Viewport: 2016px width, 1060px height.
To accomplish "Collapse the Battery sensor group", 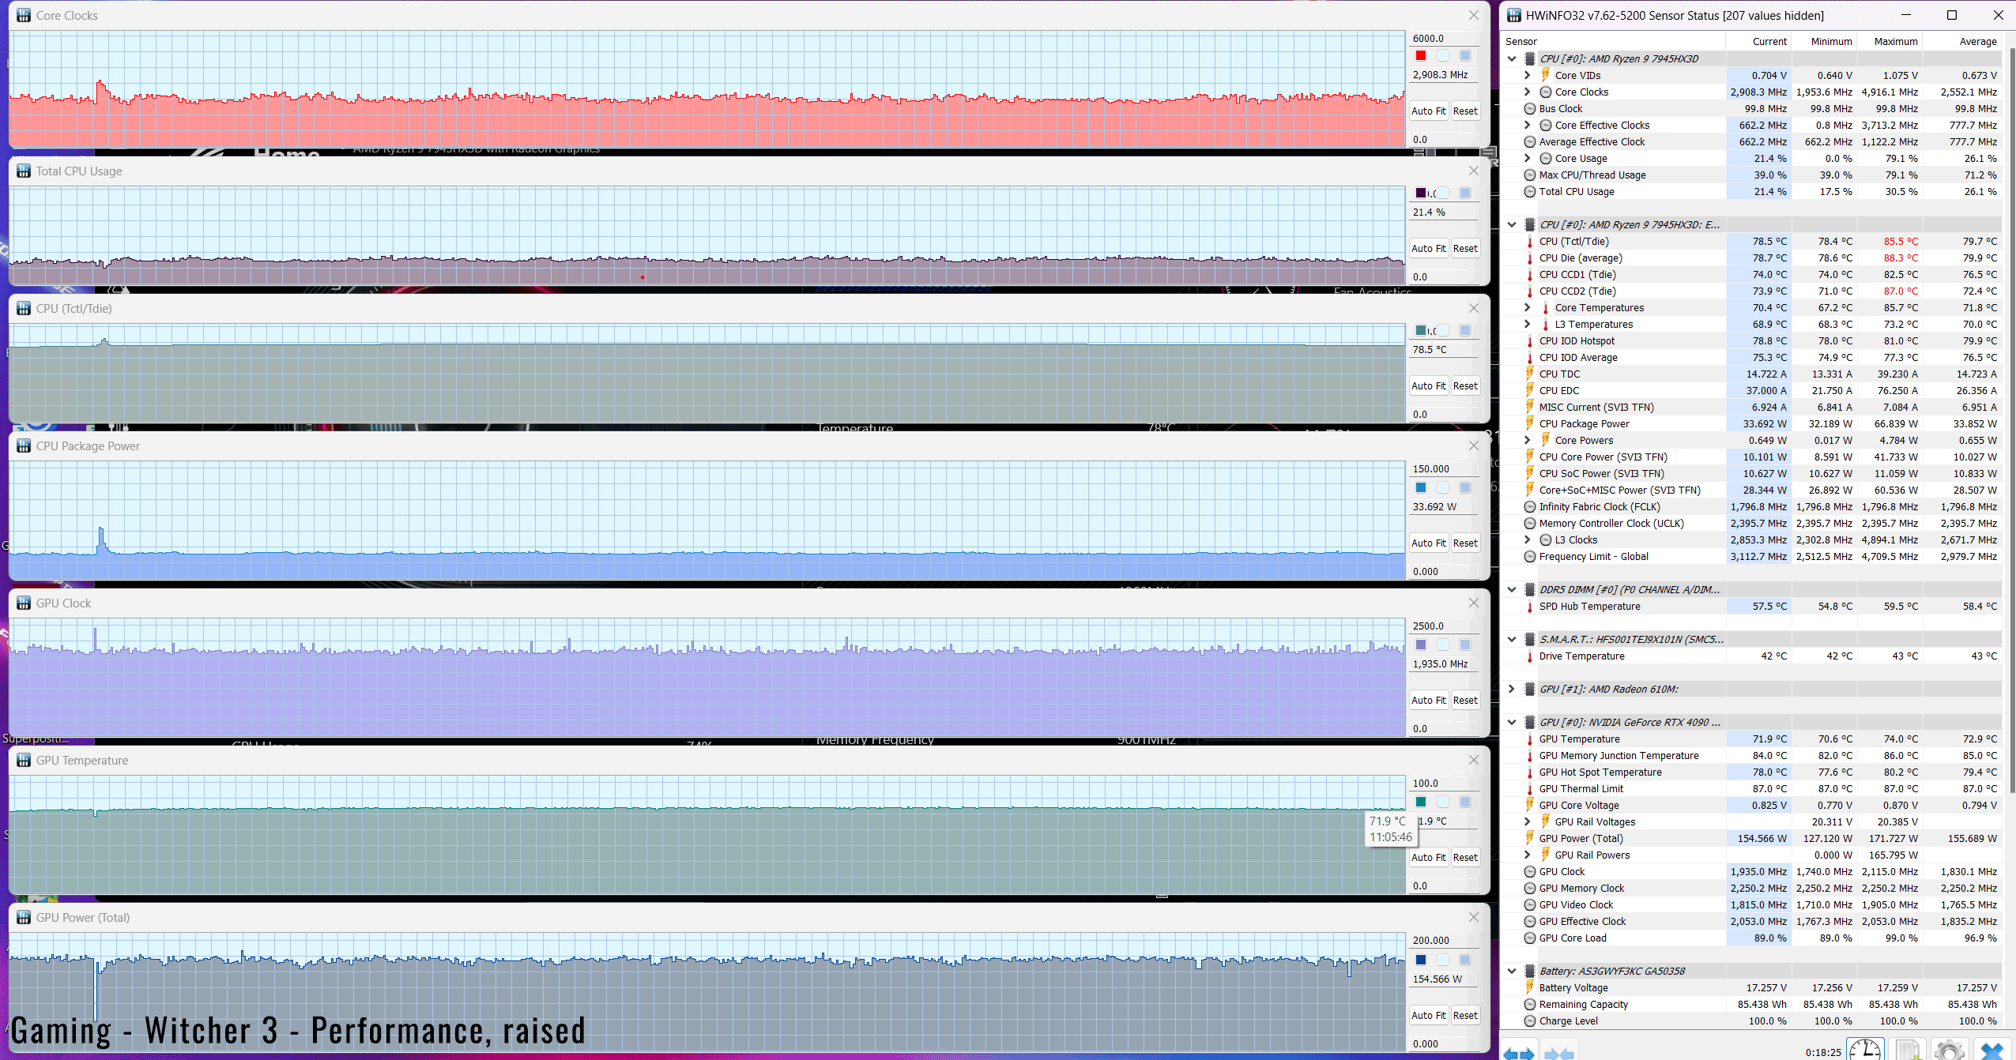I will 1511,971.
